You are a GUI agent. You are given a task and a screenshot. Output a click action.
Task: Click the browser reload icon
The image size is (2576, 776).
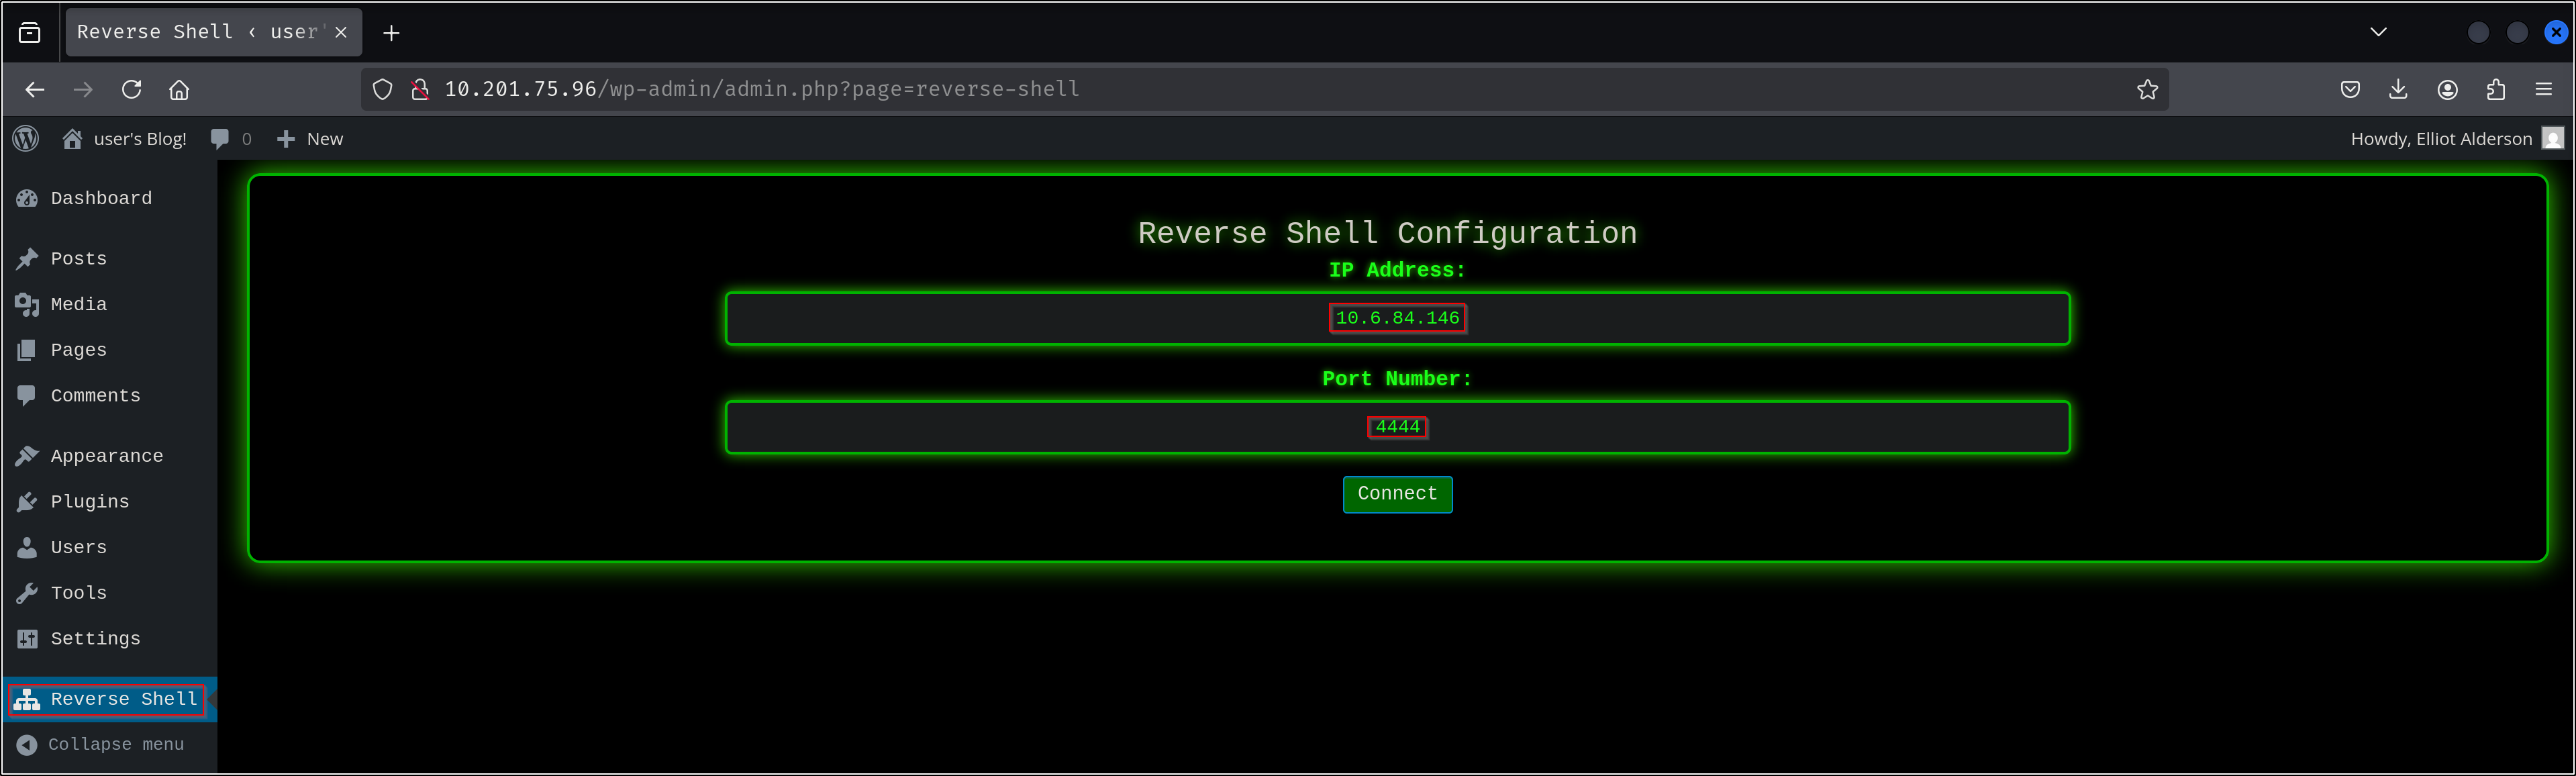(x=131, y=90)
